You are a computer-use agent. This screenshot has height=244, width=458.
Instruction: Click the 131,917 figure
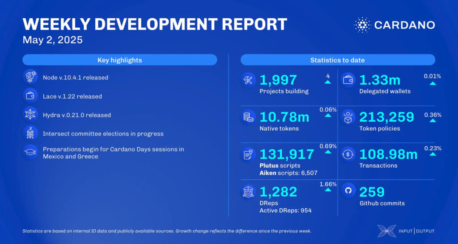tap(287, 154)
